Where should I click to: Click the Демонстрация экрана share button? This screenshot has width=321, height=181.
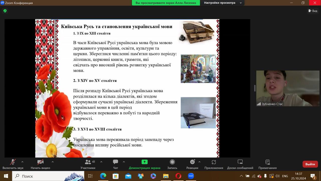tap(144, 164)
